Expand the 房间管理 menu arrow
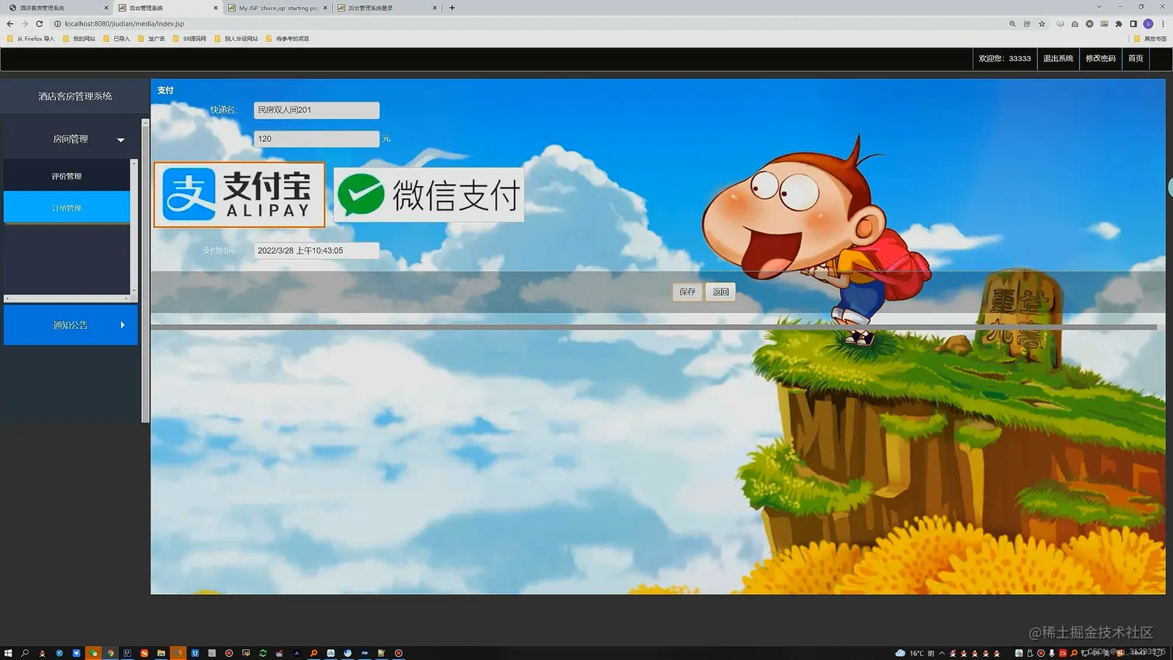Screen dimensions: 1173x660 point(121,140)
